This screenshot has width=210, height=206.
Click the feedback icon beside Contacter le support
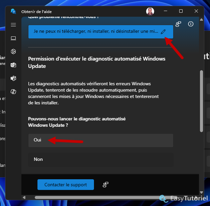pyautogui.click(x=106, y=185)
